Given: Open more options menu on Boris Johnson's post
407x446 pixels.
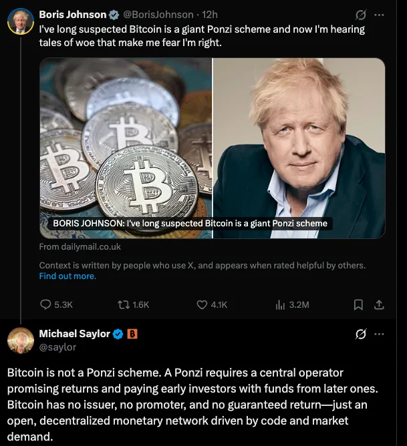Looking at the screenshot, I should 380,15.
